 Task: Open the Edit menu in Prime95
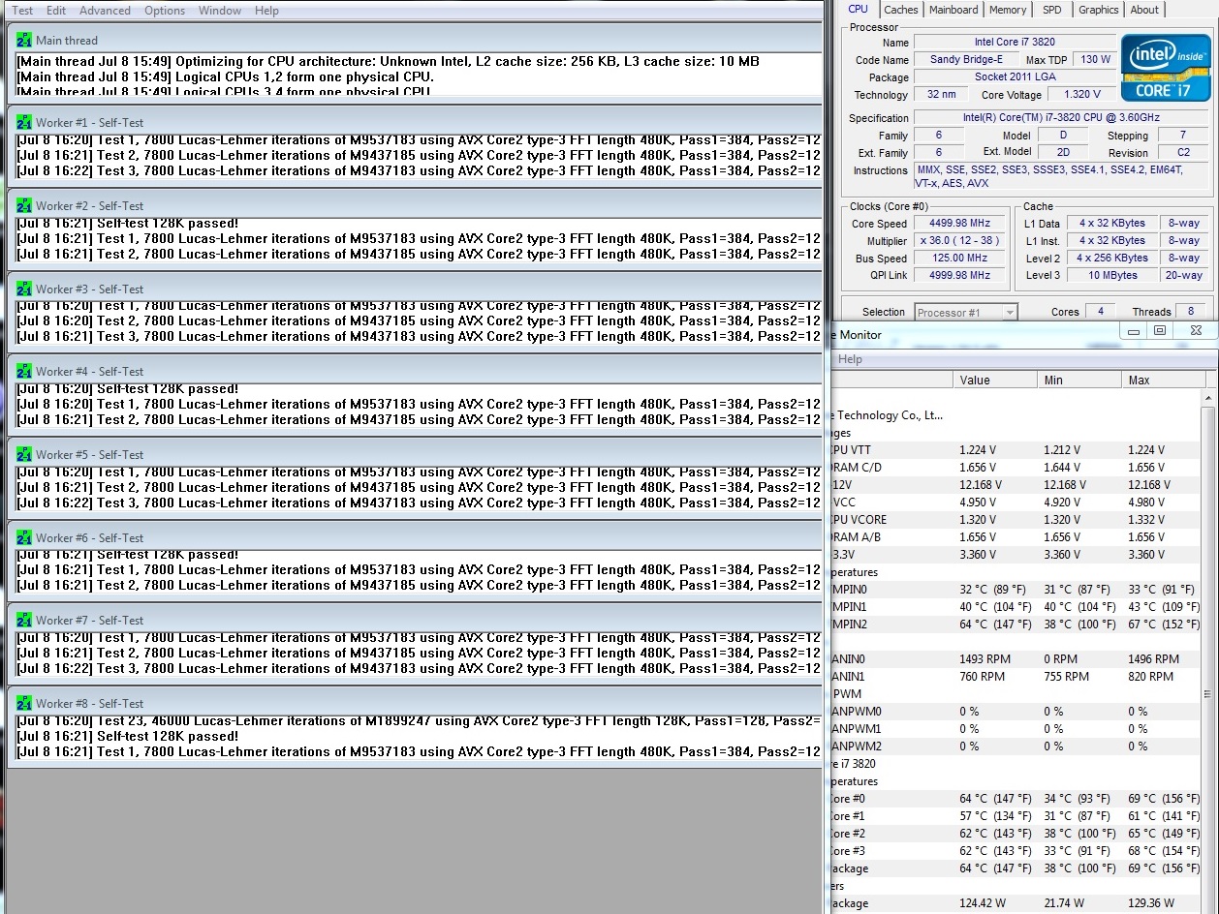[x=56, y=11]
